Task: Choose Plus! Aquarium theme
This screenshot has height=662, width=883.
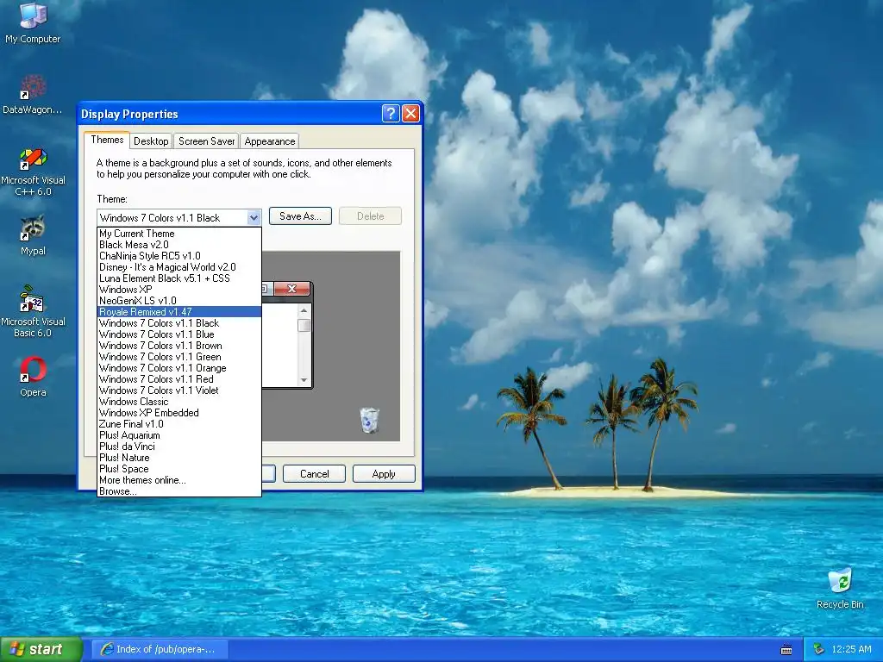Action: pyautogui.click(x=179, y=435)
